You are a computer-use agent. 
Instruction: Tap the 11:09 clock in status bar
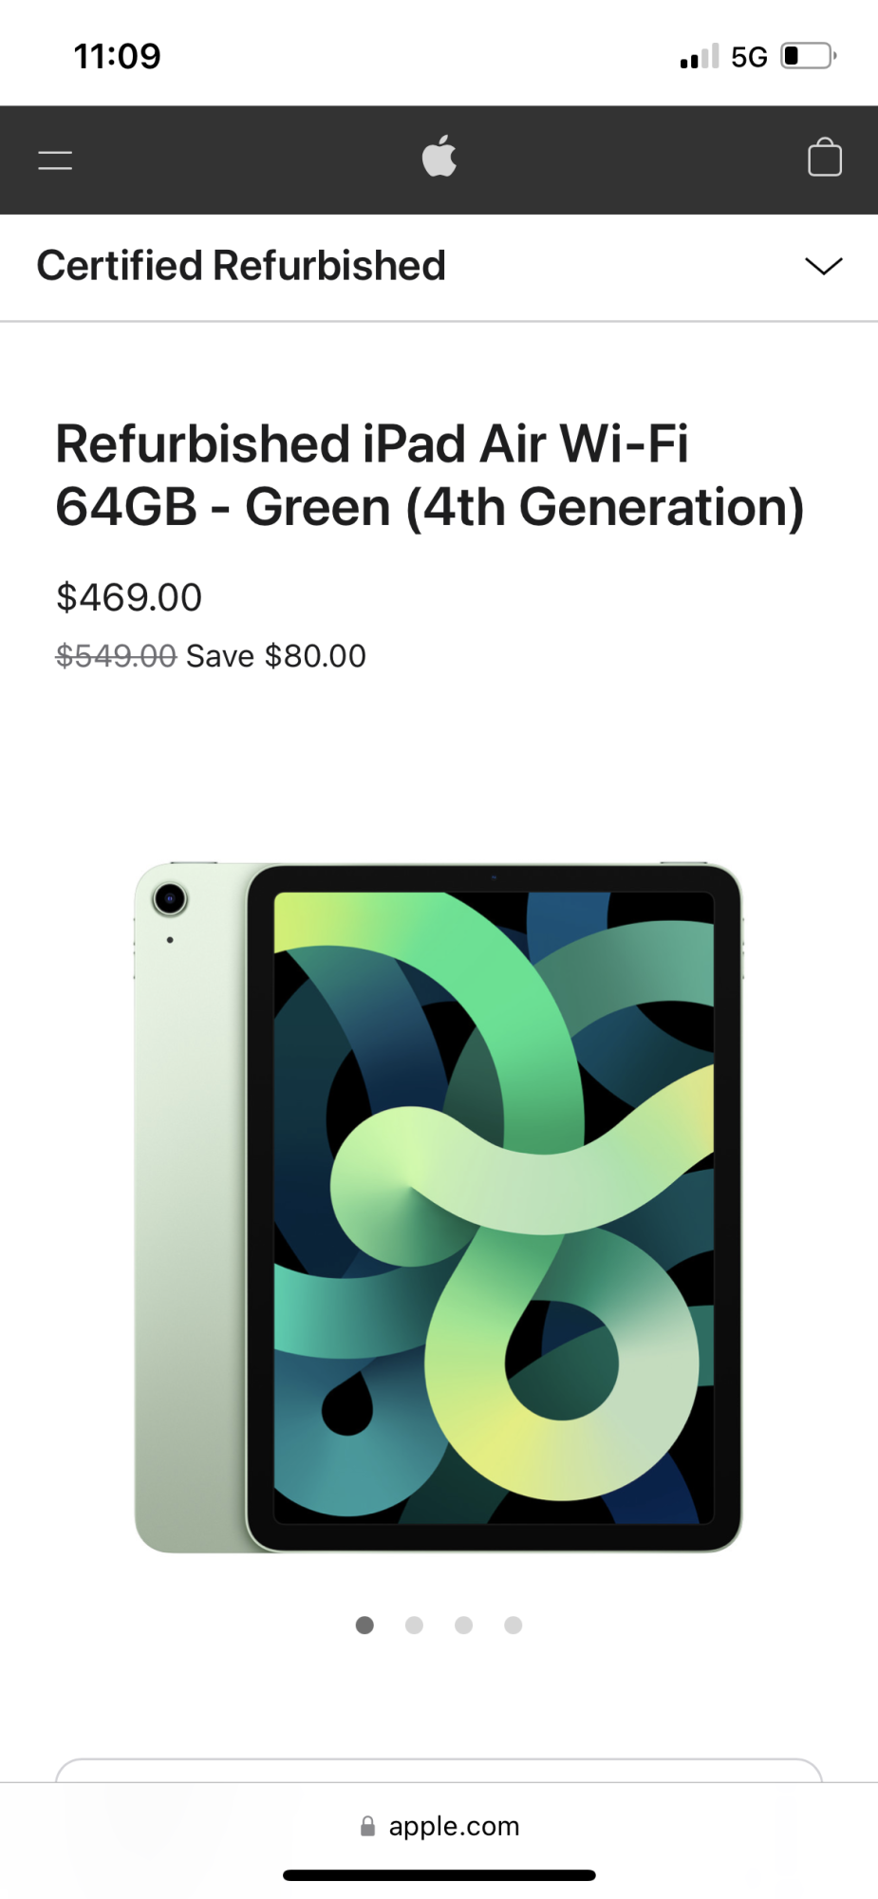[118, 56]
